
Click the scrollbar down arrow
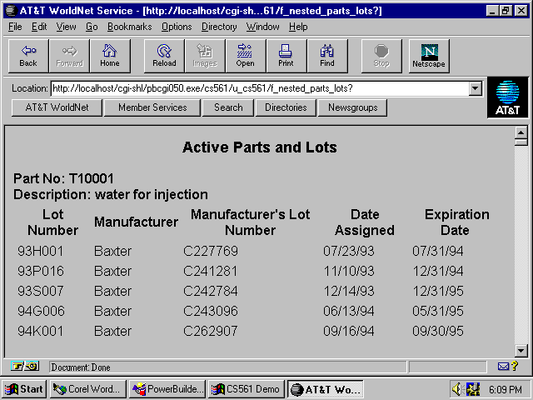pyautogui.click(x=521, y=350)
